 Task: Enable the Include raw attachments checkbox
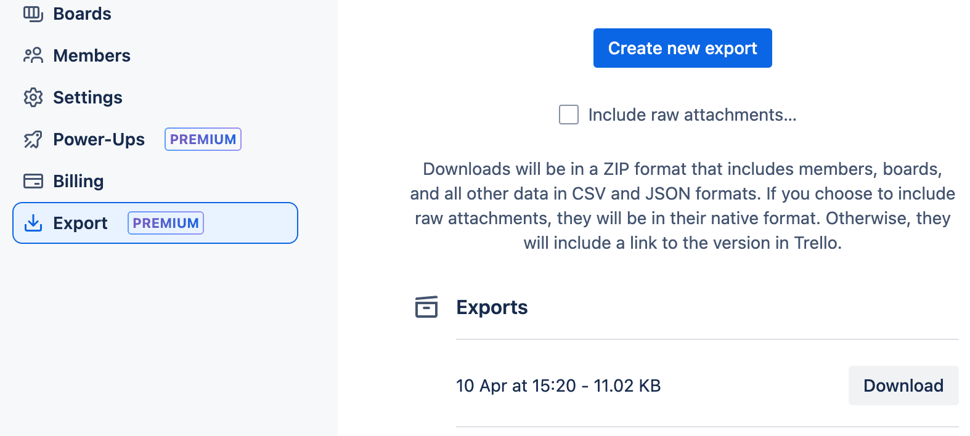(568, 115)
